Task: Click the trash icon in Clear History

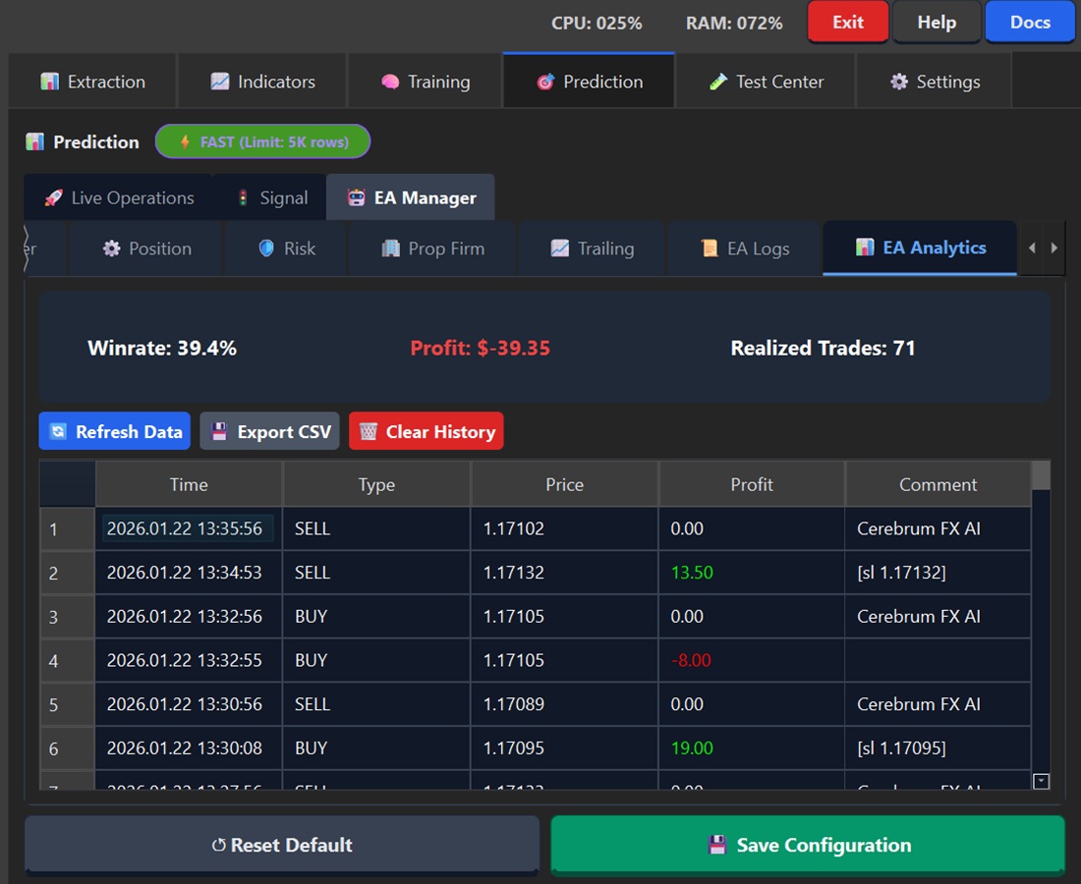Action: [369, 432]
